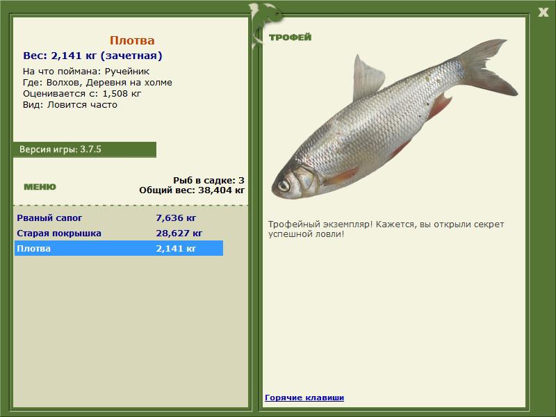
Task: Select the Рваный сапог row
Action: pos(119,218)
